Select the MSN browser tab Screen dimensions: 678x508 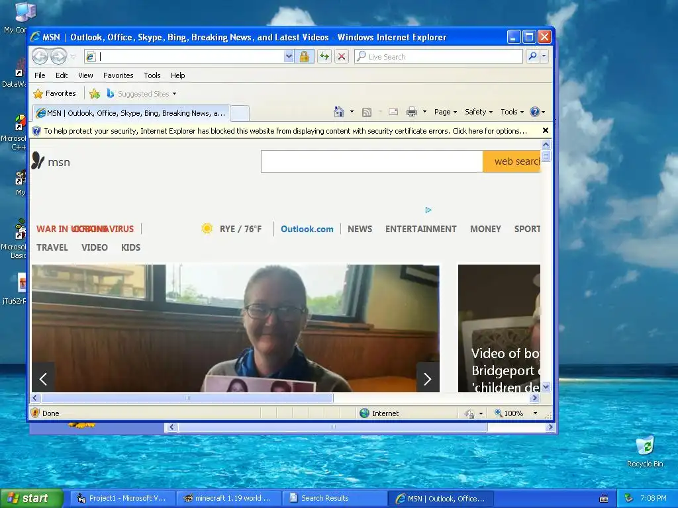131,113
